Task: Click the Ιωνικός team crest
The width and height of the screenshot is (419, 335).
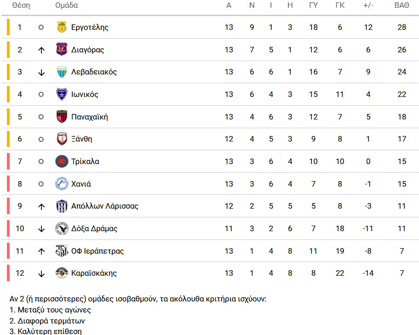Action: tap(62, 94)
